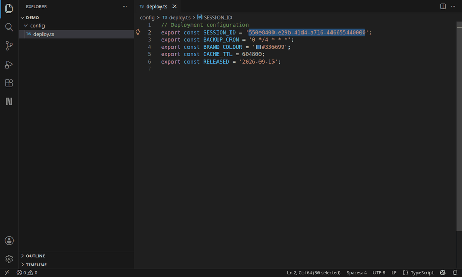The width and height of the screenshot is (462, 277).
Task: Click the SESSION_ID breadcrumb segment
Action: point(218,18)
